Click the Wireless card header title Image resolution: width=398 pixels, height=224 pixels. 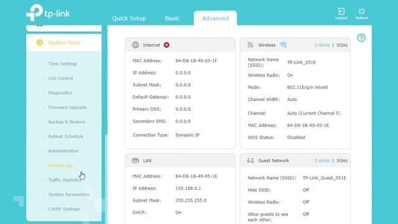click(267, 45)
